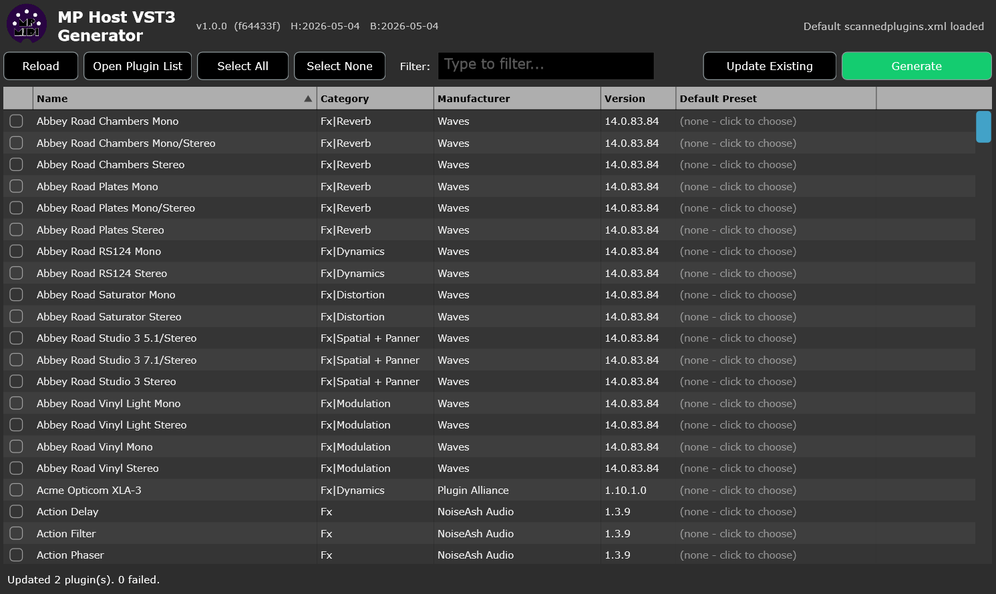Click the Update Existing button
Image resolution: width=996 pixels, height=594 pixels.
[770, 66]
